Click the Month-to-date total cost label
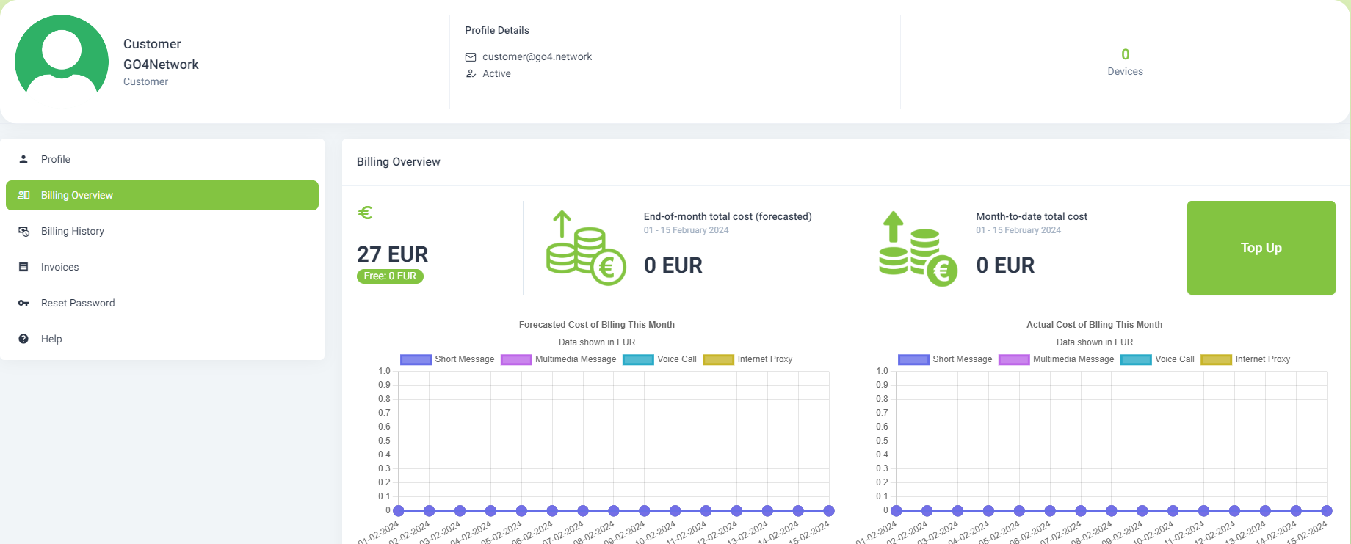 [x=1032, y=216]
